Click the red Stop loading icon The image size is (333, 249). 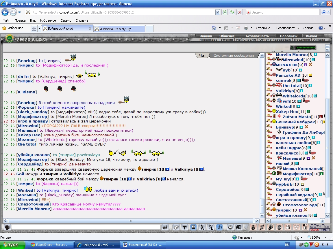240,12
